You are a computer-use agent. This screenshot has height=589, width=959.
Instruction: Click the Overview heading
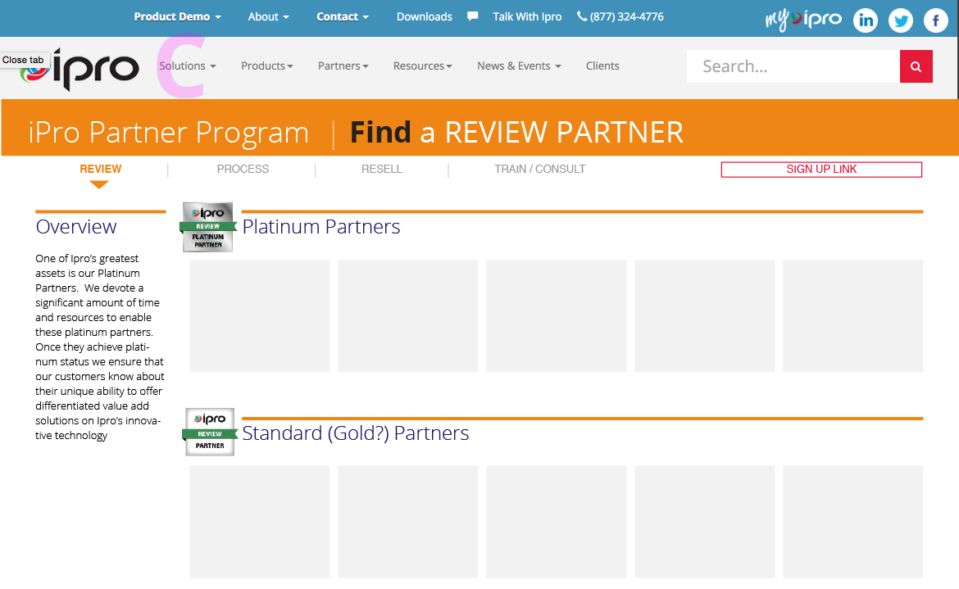pyautogui.click(x=76, y=227)
